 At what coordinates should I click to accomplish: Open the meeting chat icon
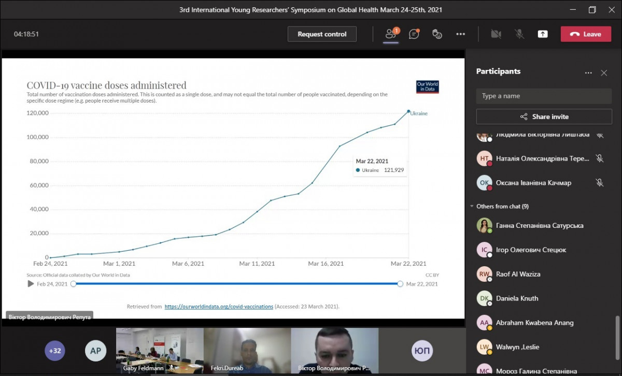click(x=414, y=34)
